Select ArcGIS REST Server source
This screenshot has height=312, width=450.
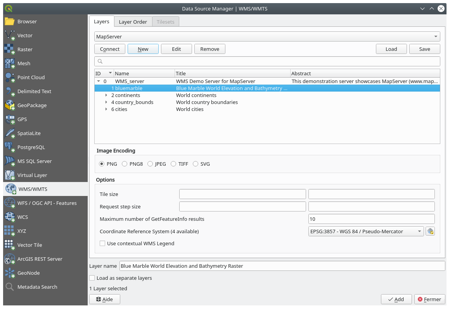coord(40,259)
